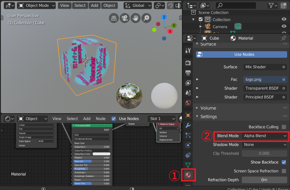Click the logo.png Fac field

click(265, 80)
